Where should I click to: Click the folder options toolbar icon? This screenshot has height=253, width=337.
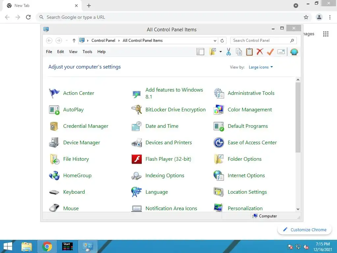[213, 52]
